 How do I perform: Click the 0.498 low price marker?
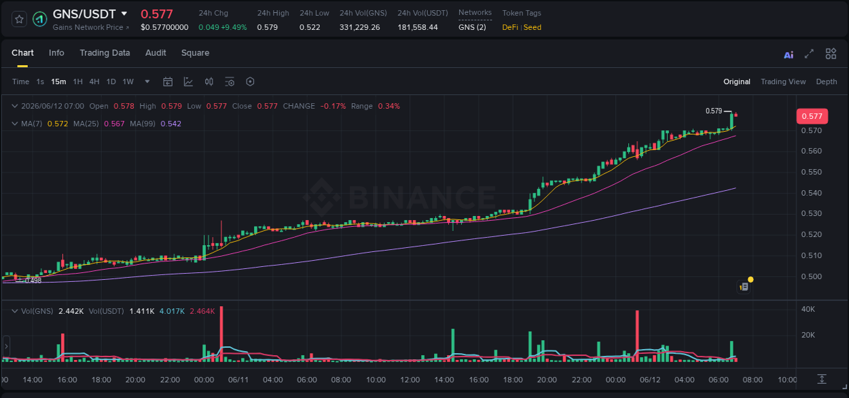coord(33,280)
